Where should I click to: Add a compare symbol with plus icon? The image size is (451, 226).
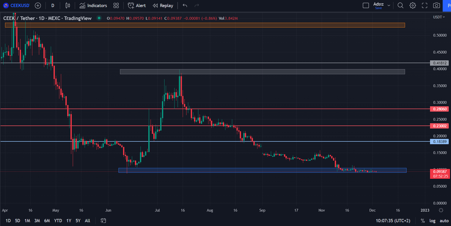pos(38,6)
